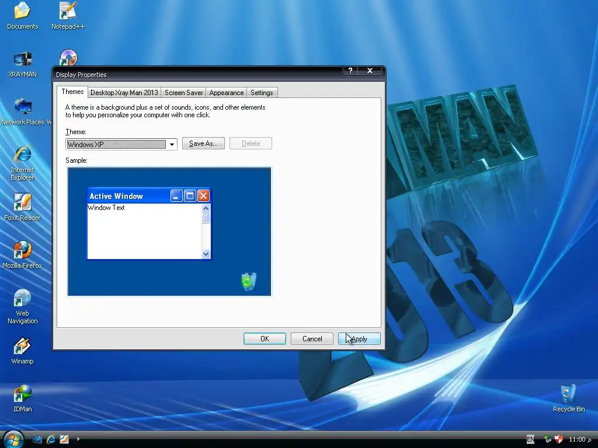Open the Foxit Reader quick launch icon
598x448 pixels.
click(x=64, y=439)
